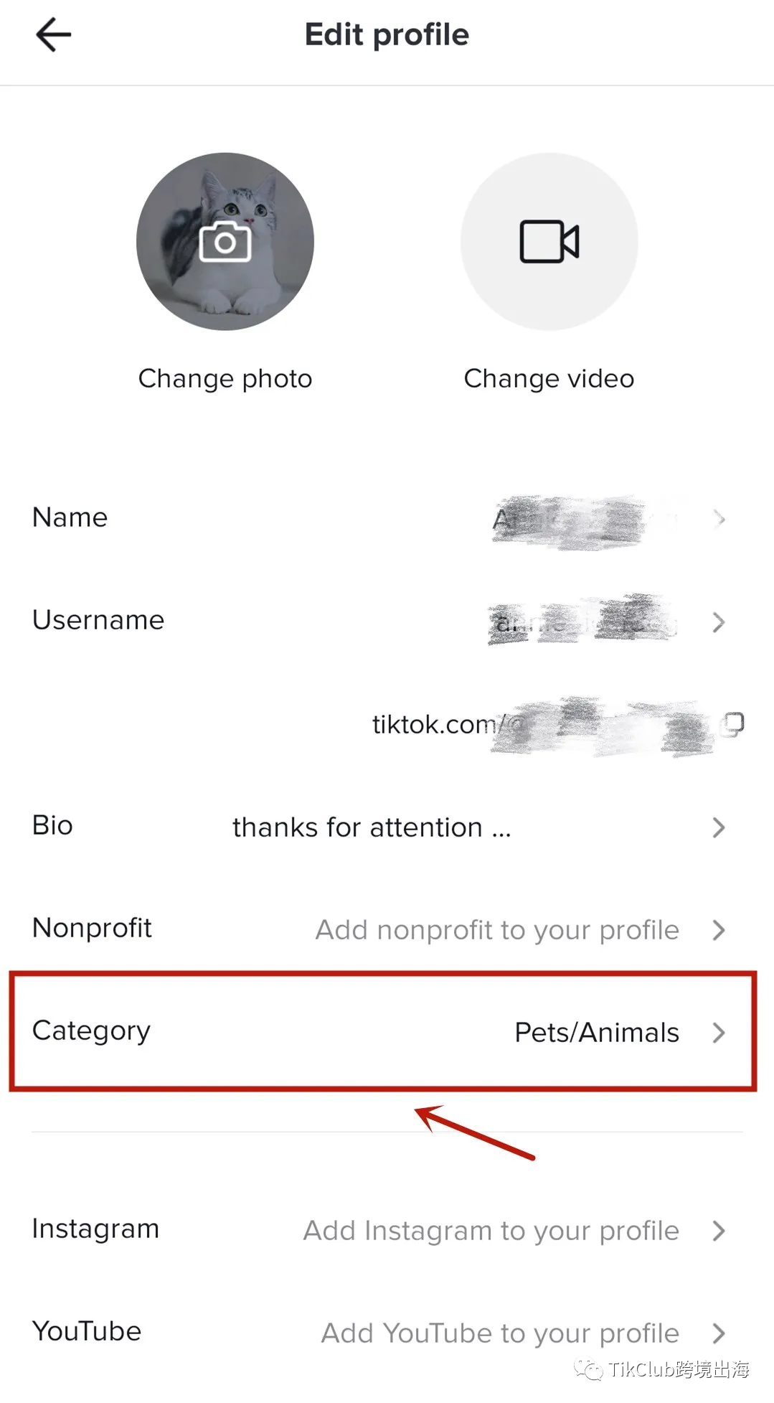Viewport: 774px width, 1403px height.
Task: Tap 'Add YouTube to your profile'
Action: click(x=500, y=1333)
